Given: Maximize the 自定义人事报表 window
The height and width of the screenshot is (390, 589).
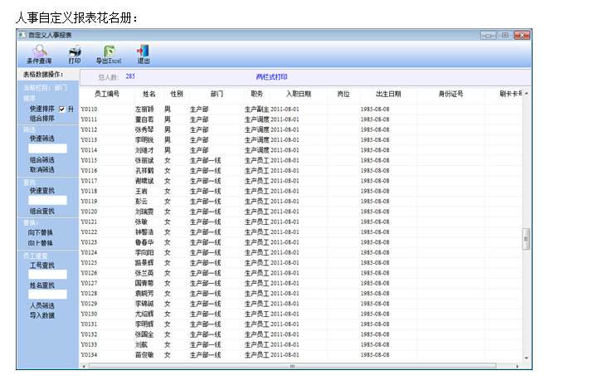Looking at the screenshot, I should pyautogui.click(x=504, y=35).
